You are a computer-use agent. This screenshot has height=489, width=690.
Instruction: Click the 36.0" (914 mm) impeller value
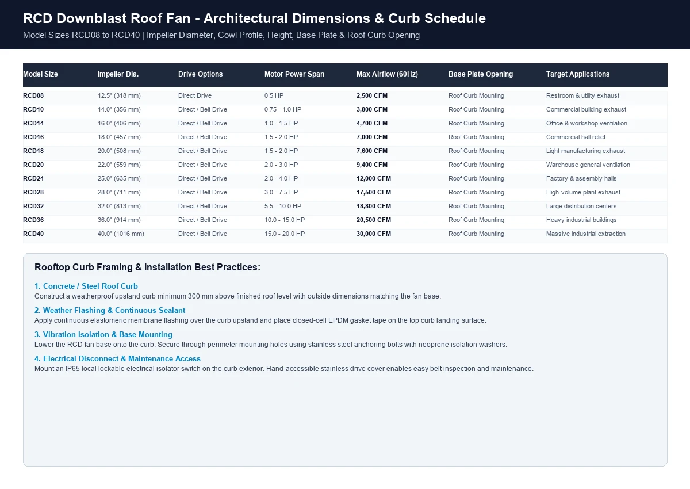pyautogui.click(x=119, y=220)
